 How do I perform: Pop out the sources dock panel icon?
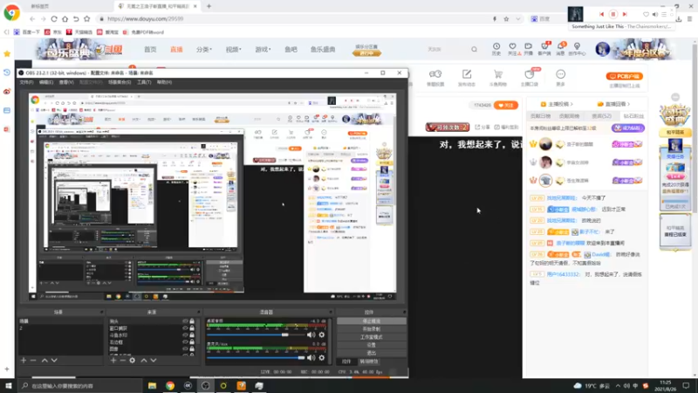click(x=199, y=312)
